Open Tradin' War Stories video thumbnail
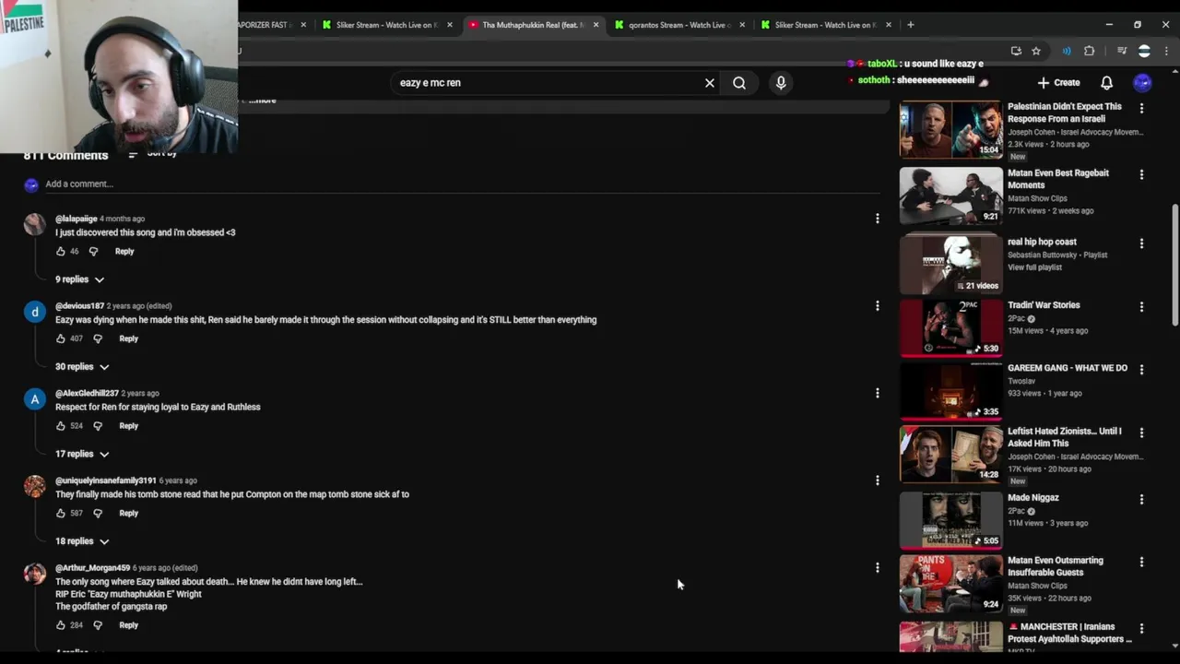1180x664 pixels. 951,327
